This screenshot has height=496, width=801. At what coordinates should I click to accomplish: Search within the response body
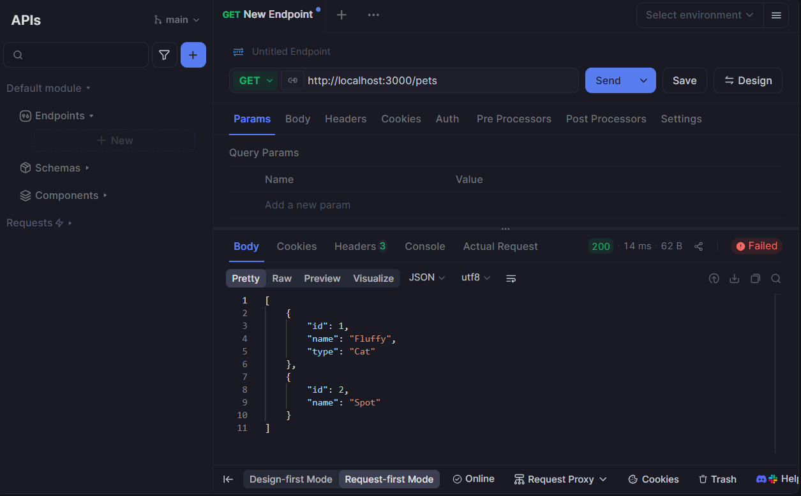[776, 278]
